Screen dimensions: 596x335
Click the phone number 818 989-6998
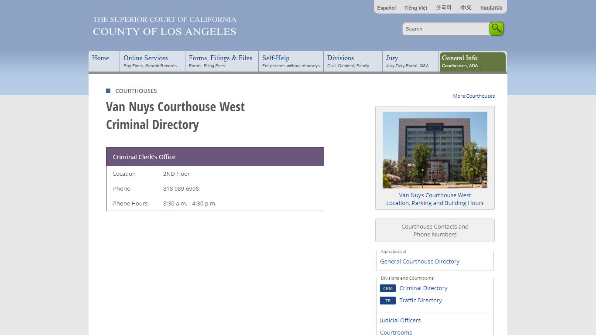(x=181, y=189)
